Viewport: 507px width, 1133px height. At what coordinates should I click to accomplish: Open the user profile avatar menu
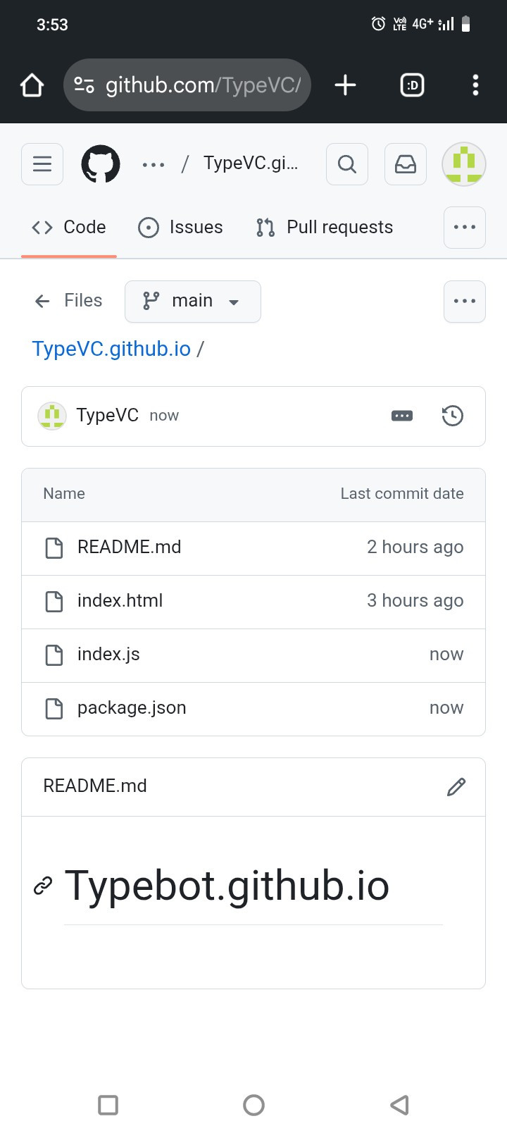464,164
